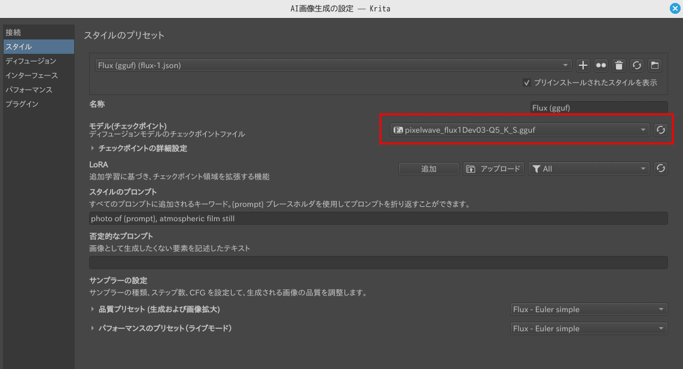Click the plus icon to create a new style
This screenshot has height=369, width=683.
583,65
